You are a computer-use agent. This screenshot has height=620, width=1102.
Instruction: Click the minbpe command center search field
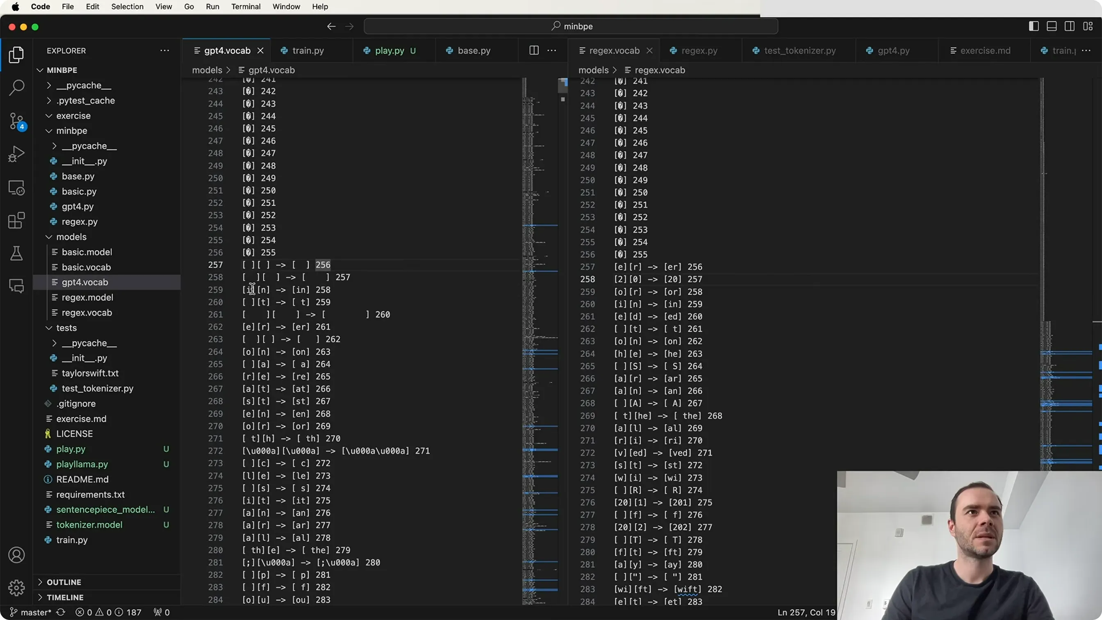click(x=571, y=26)
